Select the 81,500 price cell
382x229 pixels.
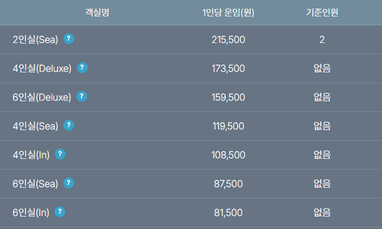click(228, 213)
